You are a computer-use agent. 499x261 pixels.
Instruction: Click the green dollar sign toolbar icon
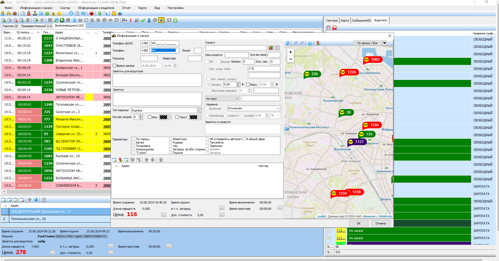pos(100,13)
